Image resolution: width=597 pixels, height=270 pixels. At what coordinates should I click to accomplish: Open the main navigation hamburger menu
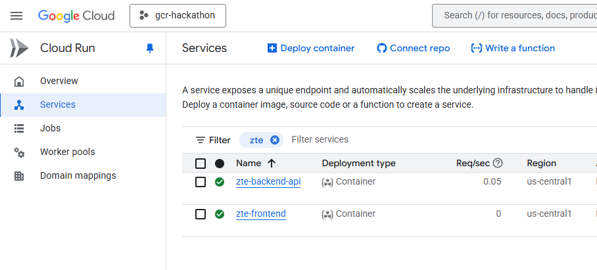16,16
